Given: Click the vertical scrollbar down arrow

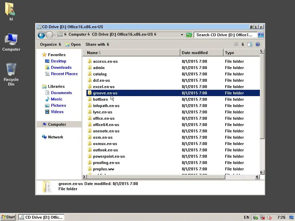Looking at the screenshot, I should point(262,172).
